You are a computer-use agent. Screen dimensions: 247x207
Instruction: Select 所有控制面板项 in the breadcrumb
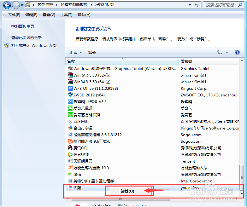pyautogui.click(x=74, y=5)
